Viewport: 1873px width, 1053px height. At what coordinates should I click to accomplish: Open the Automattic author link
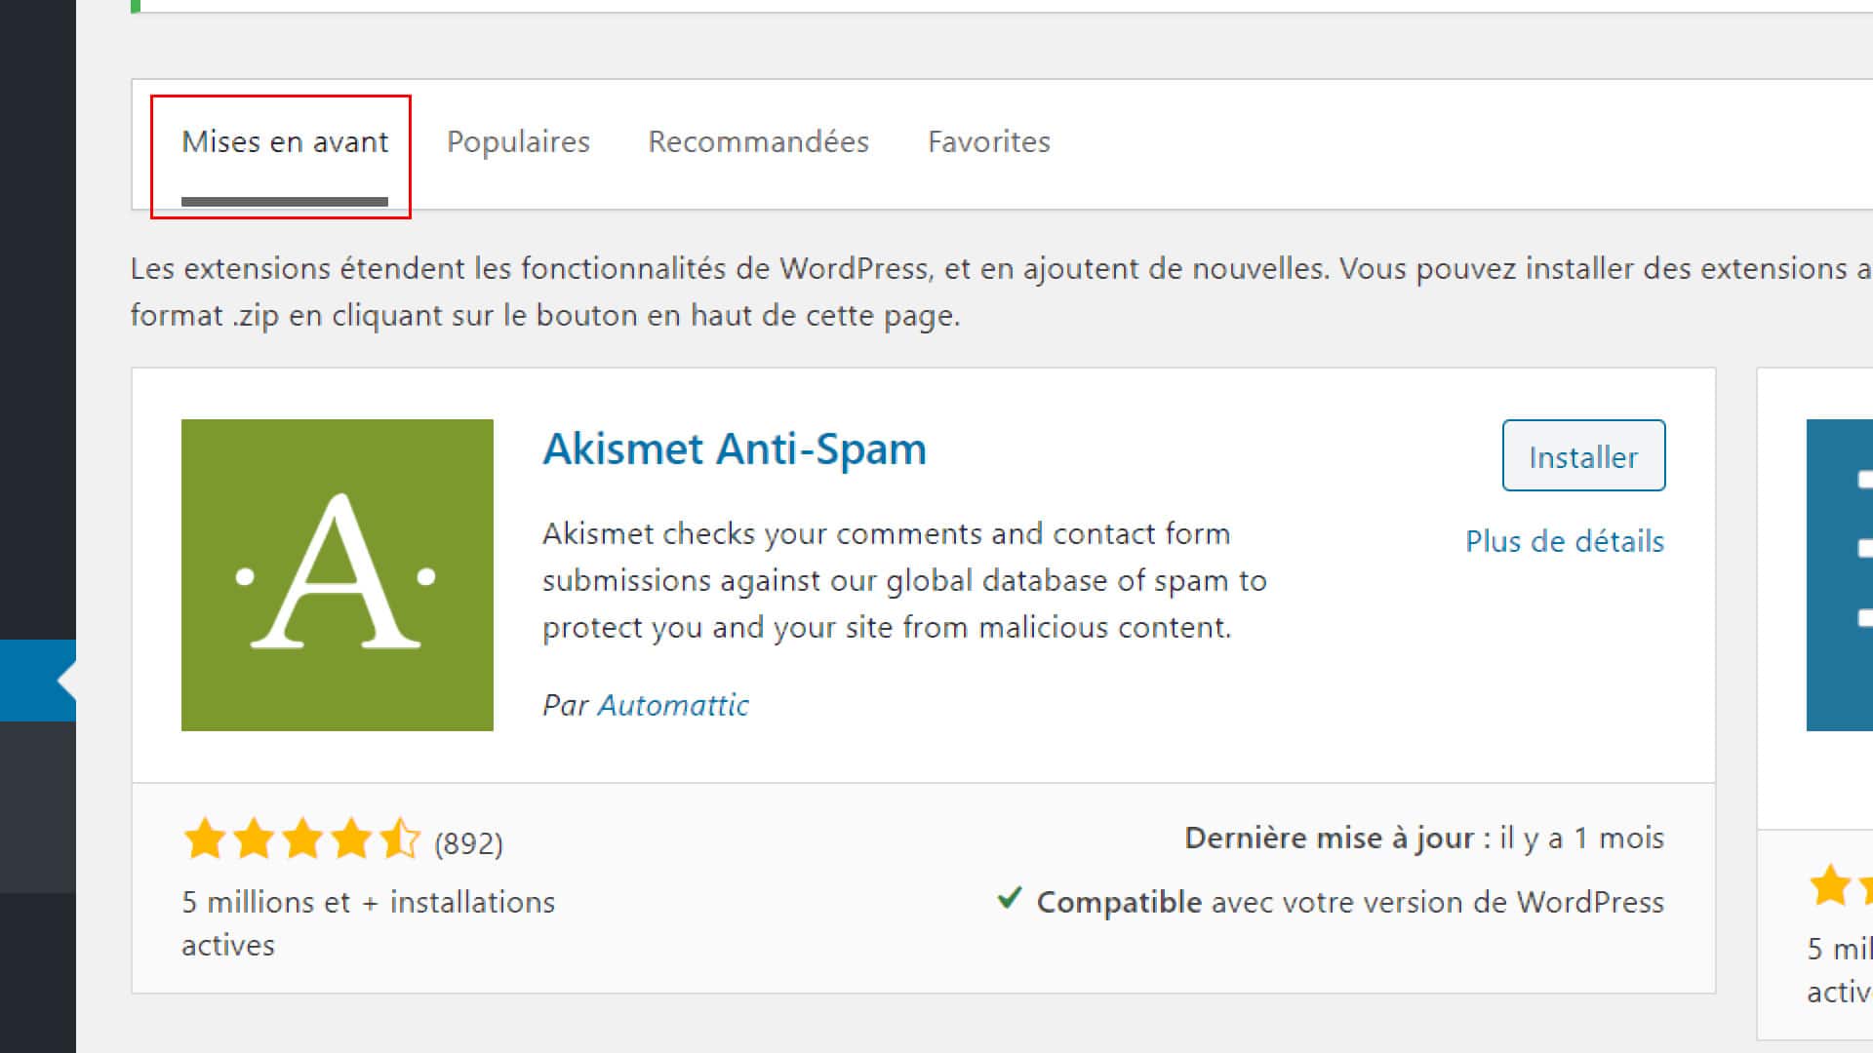tap(673, 705)
